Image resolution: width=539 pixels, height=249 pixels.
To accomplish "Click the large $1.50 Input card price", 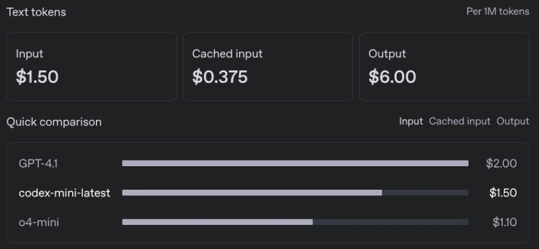I will (37, 77).
